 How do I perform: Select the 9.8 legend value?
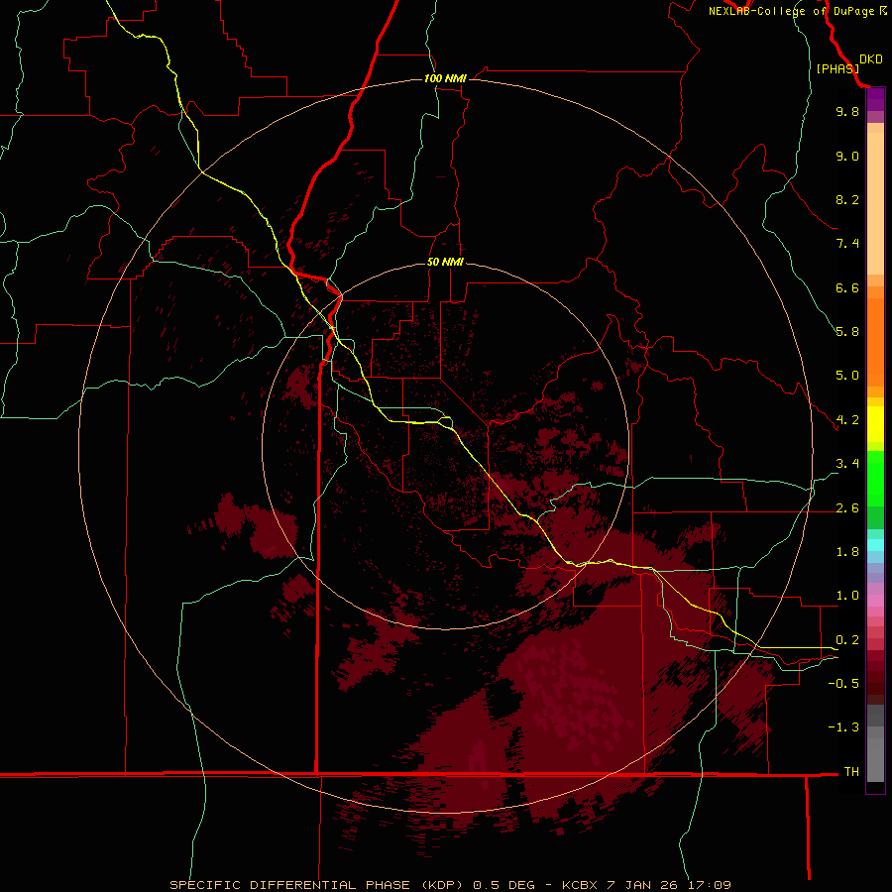847,111
